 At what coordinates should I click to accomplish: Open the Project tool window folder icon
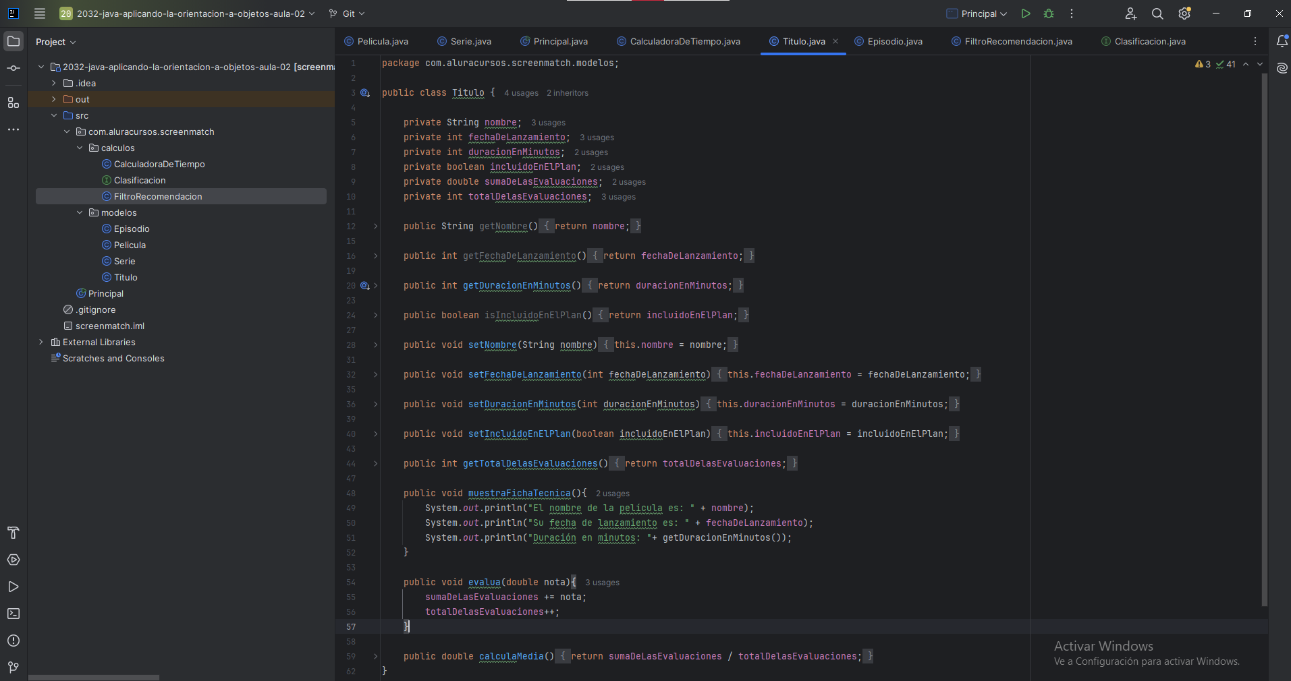pyautogui.click(x=13, y=41)
